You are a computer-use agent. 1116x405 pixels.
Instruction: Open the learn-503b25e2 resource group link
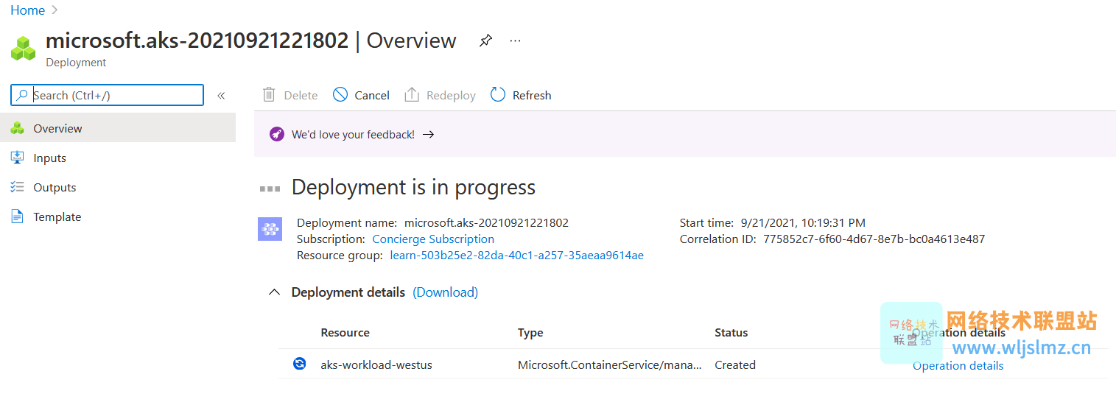[x=517, y=256]
